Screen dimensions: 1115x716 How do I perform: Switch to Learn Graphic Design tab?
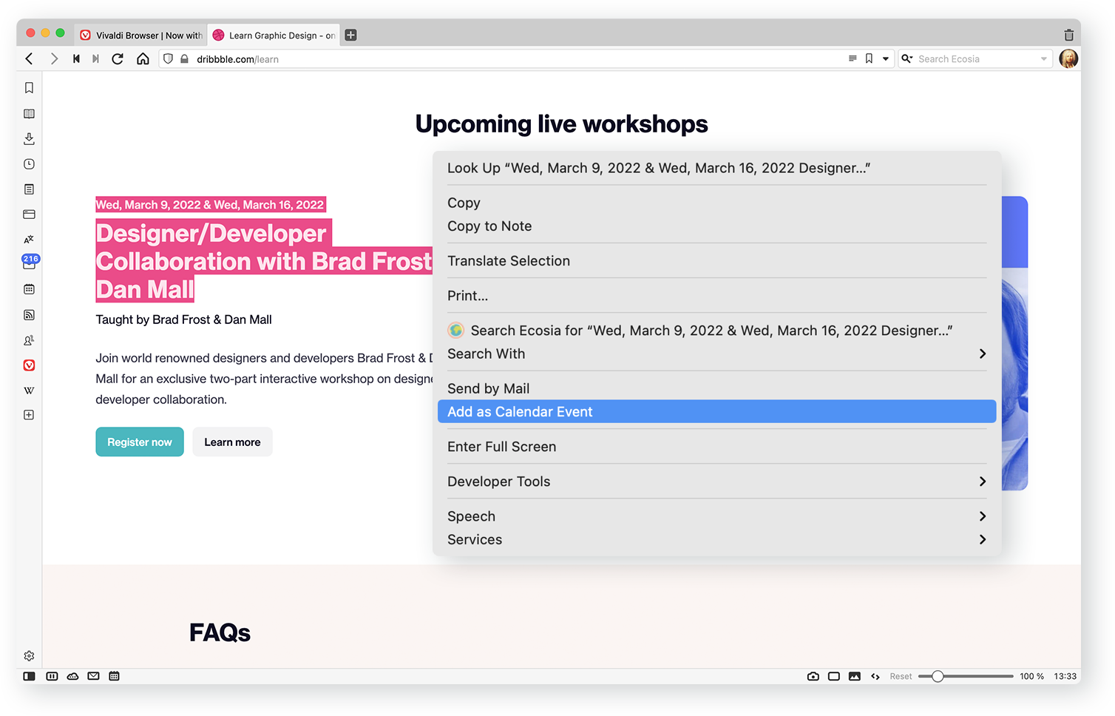(274, 36)
